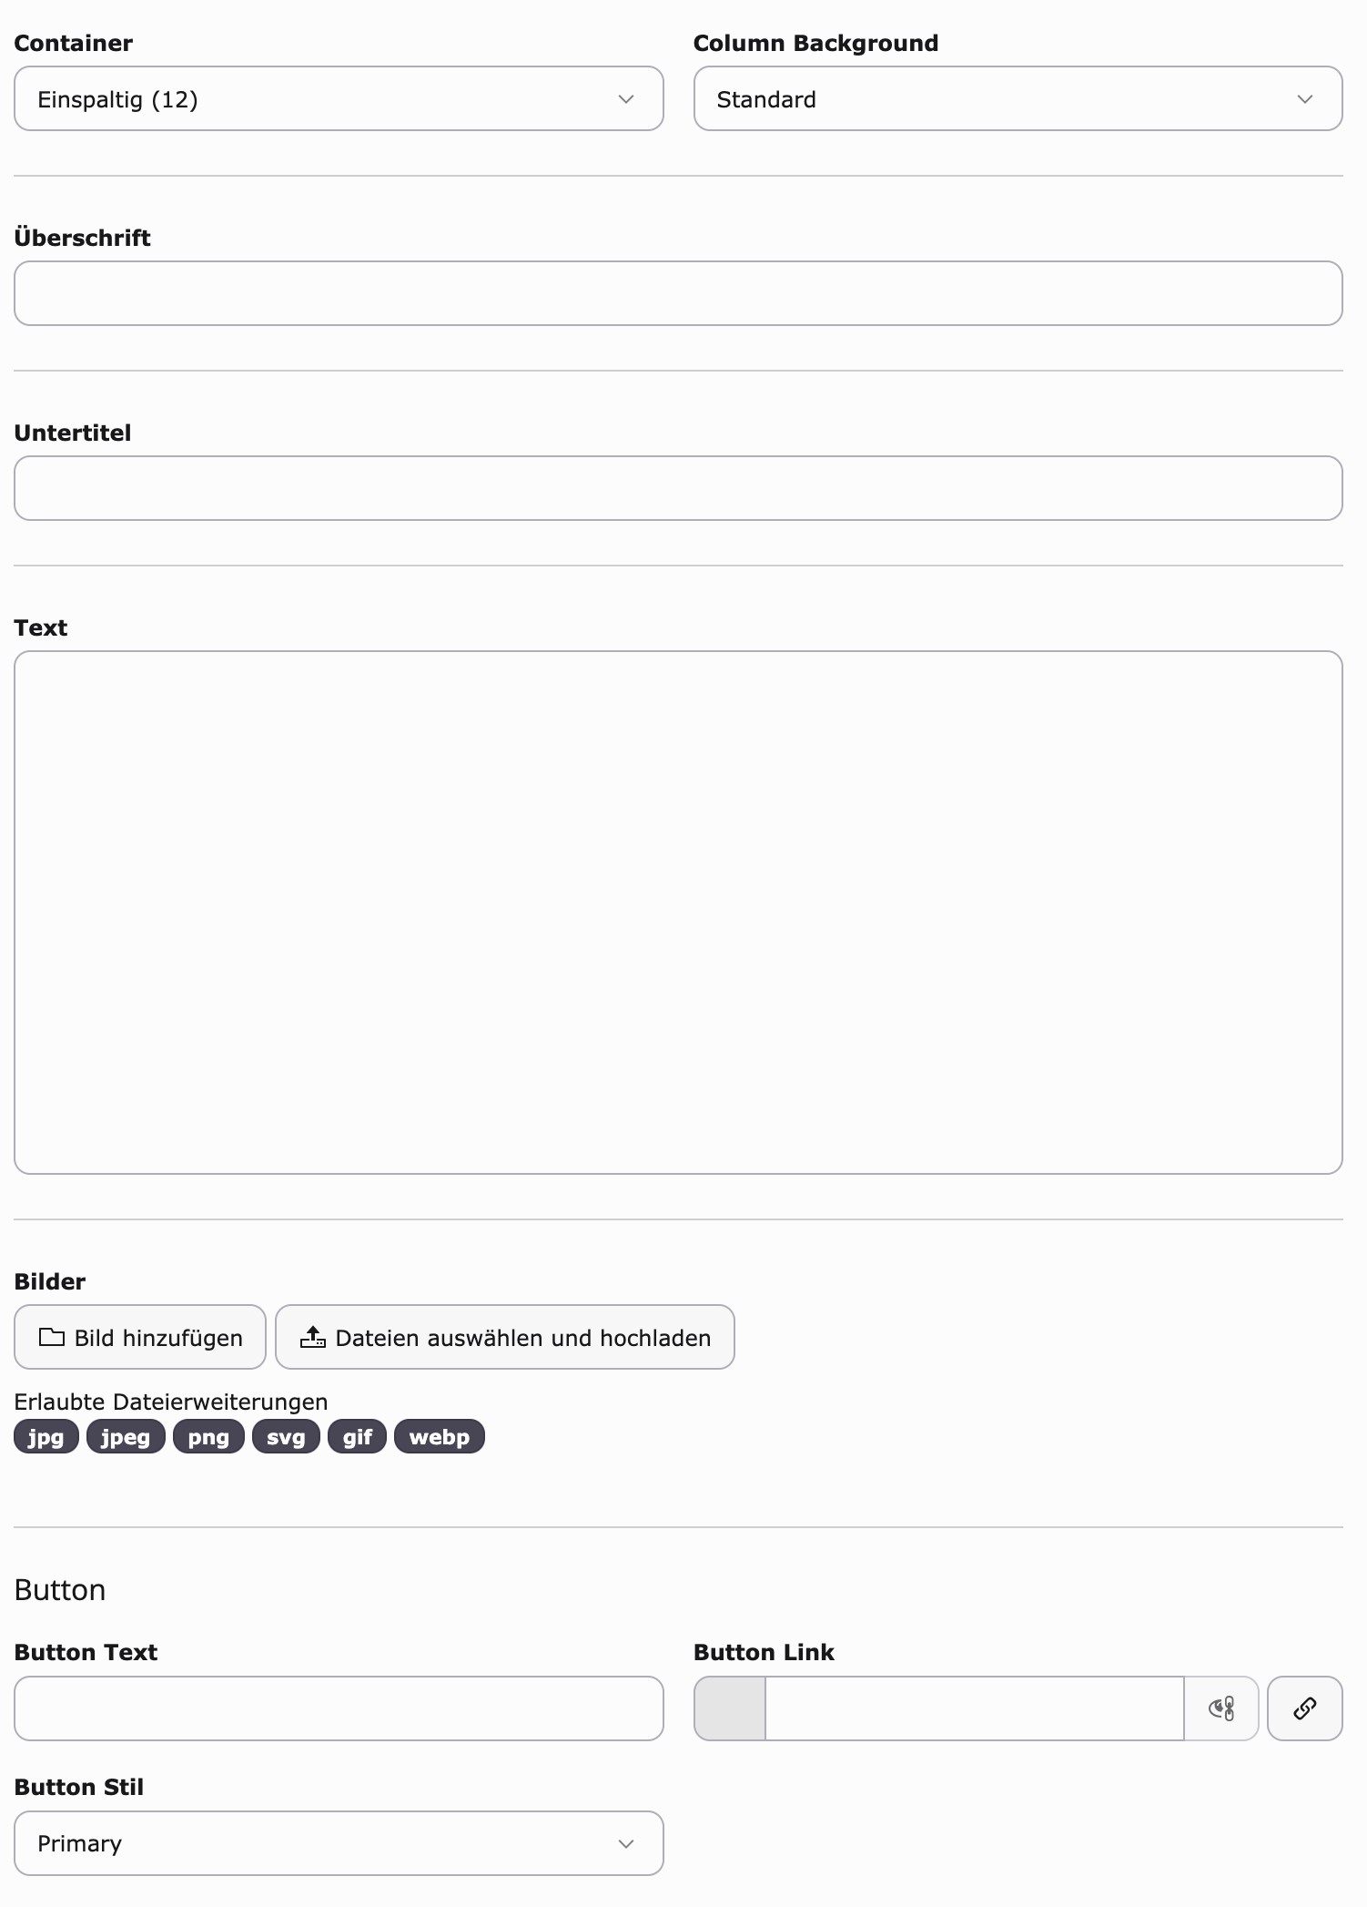Open the link browser chain icon button
The image size is (1367, 1907).
(x=1304, y=1708)
